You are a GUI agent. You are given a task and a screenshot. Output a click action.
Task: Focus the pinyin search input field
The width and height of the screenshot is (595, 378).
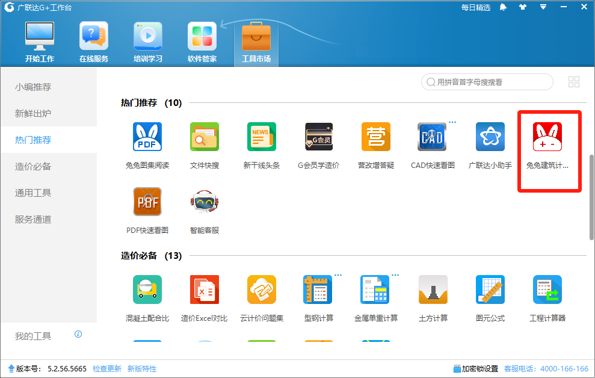point(487,82)
